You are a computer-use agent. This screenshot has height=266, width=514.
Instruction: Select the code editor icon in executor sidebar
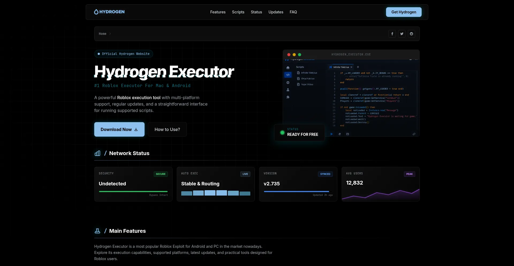click(288, 75)
